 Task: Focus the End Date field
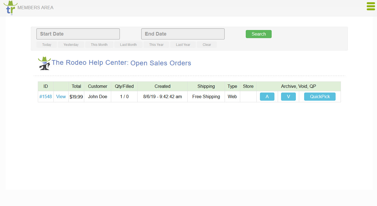183,34
